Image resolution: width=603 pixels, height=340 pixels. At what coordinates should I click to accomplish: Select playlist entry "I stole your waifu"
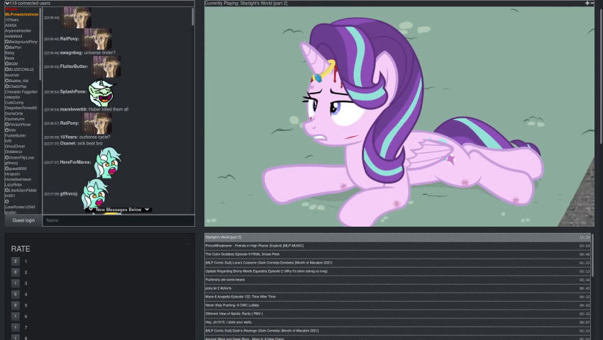pos(398,322)
